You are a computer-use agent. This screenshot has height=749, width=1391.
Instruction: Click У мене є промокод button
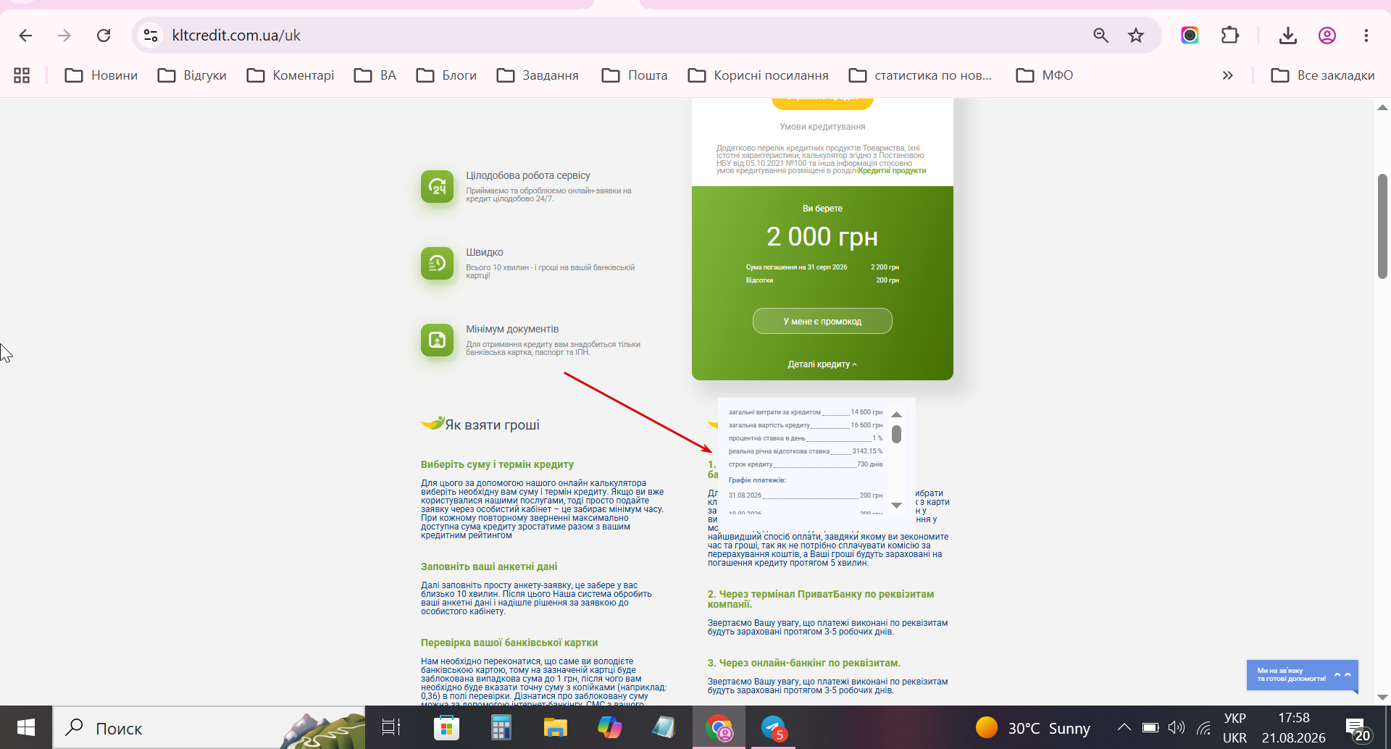coord(822,321)
